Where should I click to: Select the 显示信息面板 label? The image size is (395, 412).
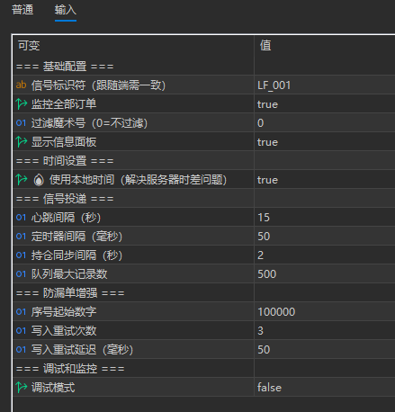[64, 142]
